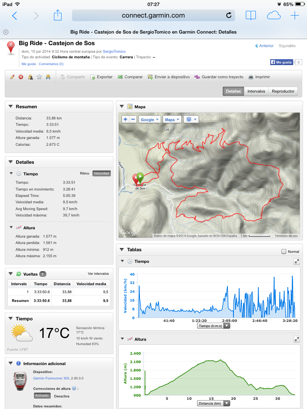The width and height of the screenshot is (307, 409).
Task: Click Guardar como trayecto
Action: click(x=219, y=77)
